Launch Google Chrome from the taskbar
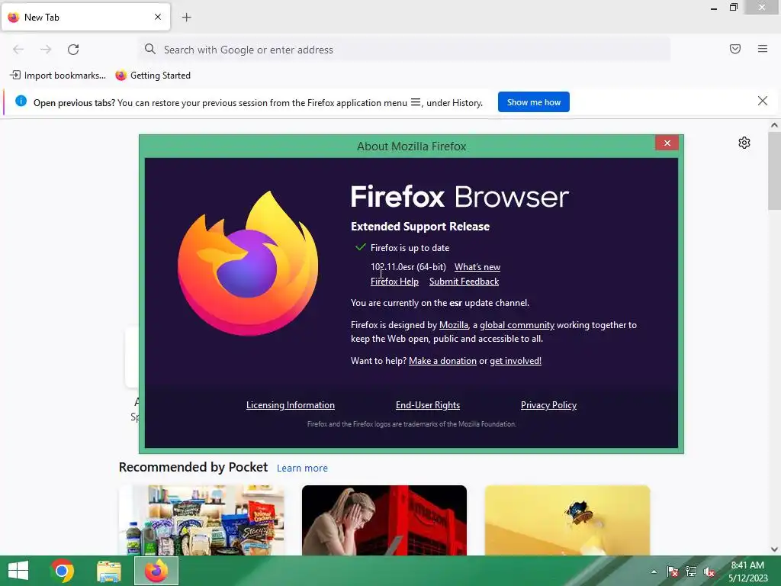781x586 pixels. coord(63,571)
